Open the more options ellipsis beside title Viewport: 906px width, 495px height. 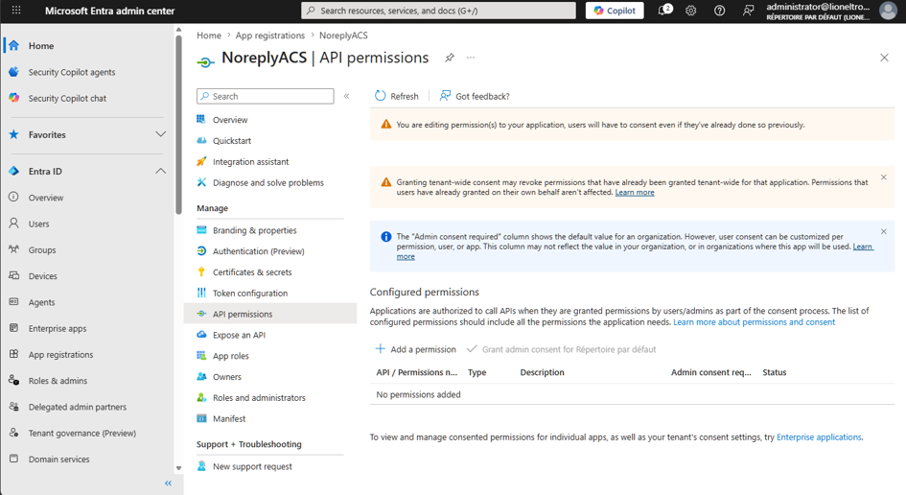point(471,58)
